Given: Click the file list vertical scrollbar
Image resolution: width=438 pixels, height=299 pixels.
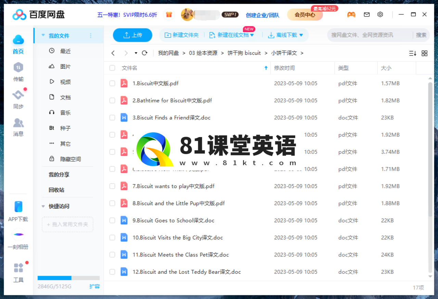Looking at the screenshot, I should [x=430, y=149].
